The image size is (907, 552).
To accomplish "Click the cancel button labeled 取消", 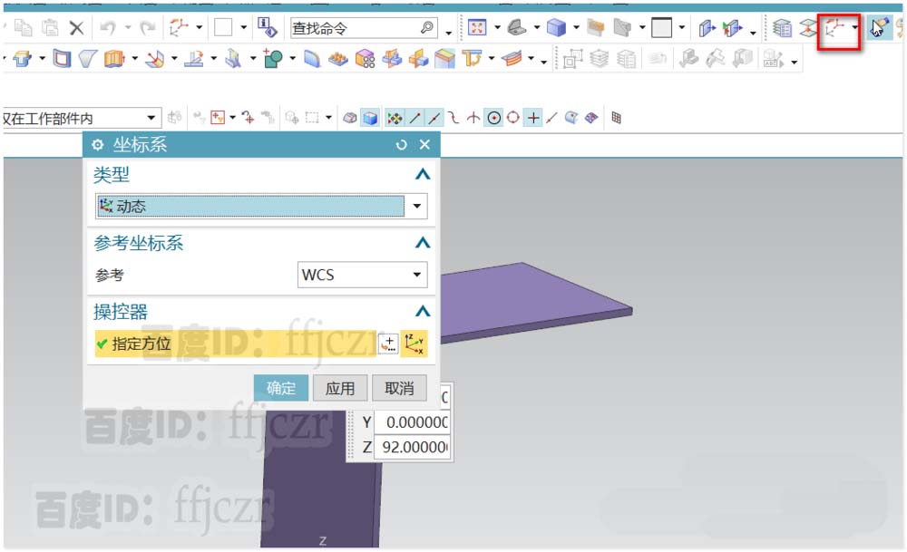I will tap(399, 388).
